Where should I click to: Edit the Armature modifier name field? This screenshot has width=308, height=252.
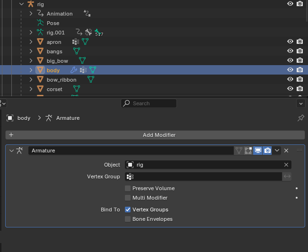[131, 151]
